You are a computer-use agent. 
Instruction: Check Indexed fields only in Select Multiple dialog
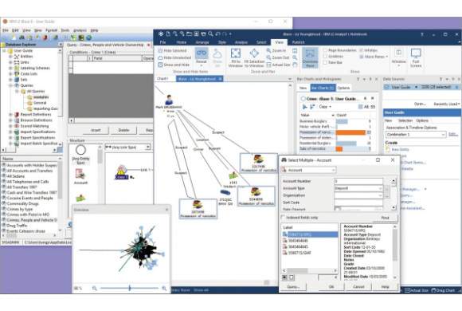[283, 218]
